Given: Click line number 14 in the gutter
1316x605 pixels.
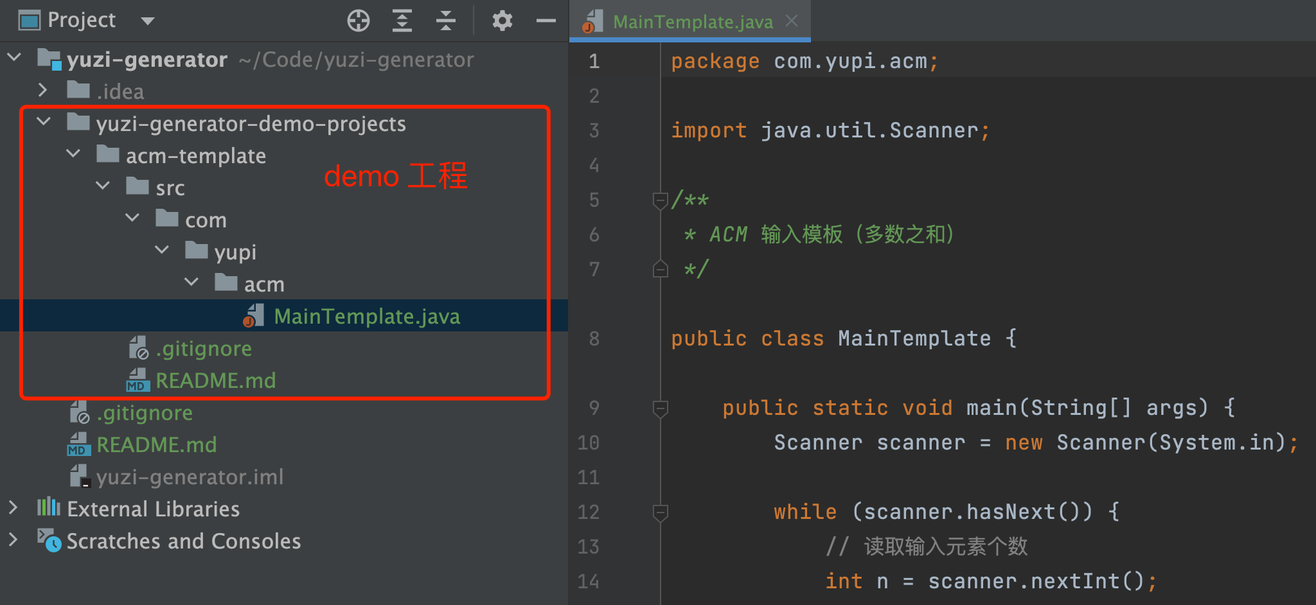Looking at the screenshot, I should 588,581.
